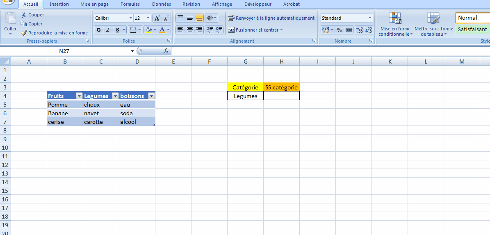The image size is (490, 235).
Task: Select the empty cell under SS catégorie
Action: [281, 96]
